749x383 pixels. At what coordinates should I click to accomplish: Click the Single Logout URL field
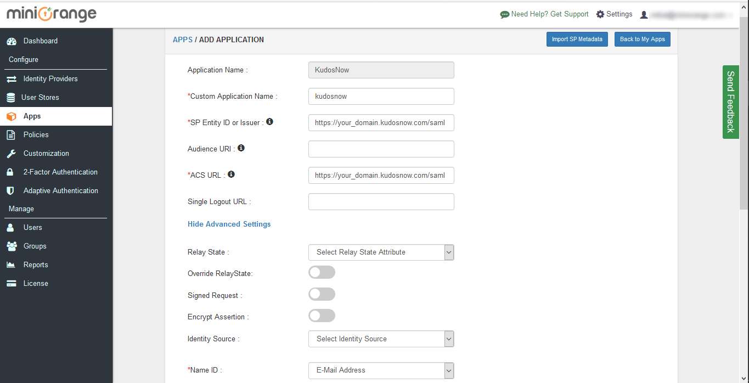381,202
